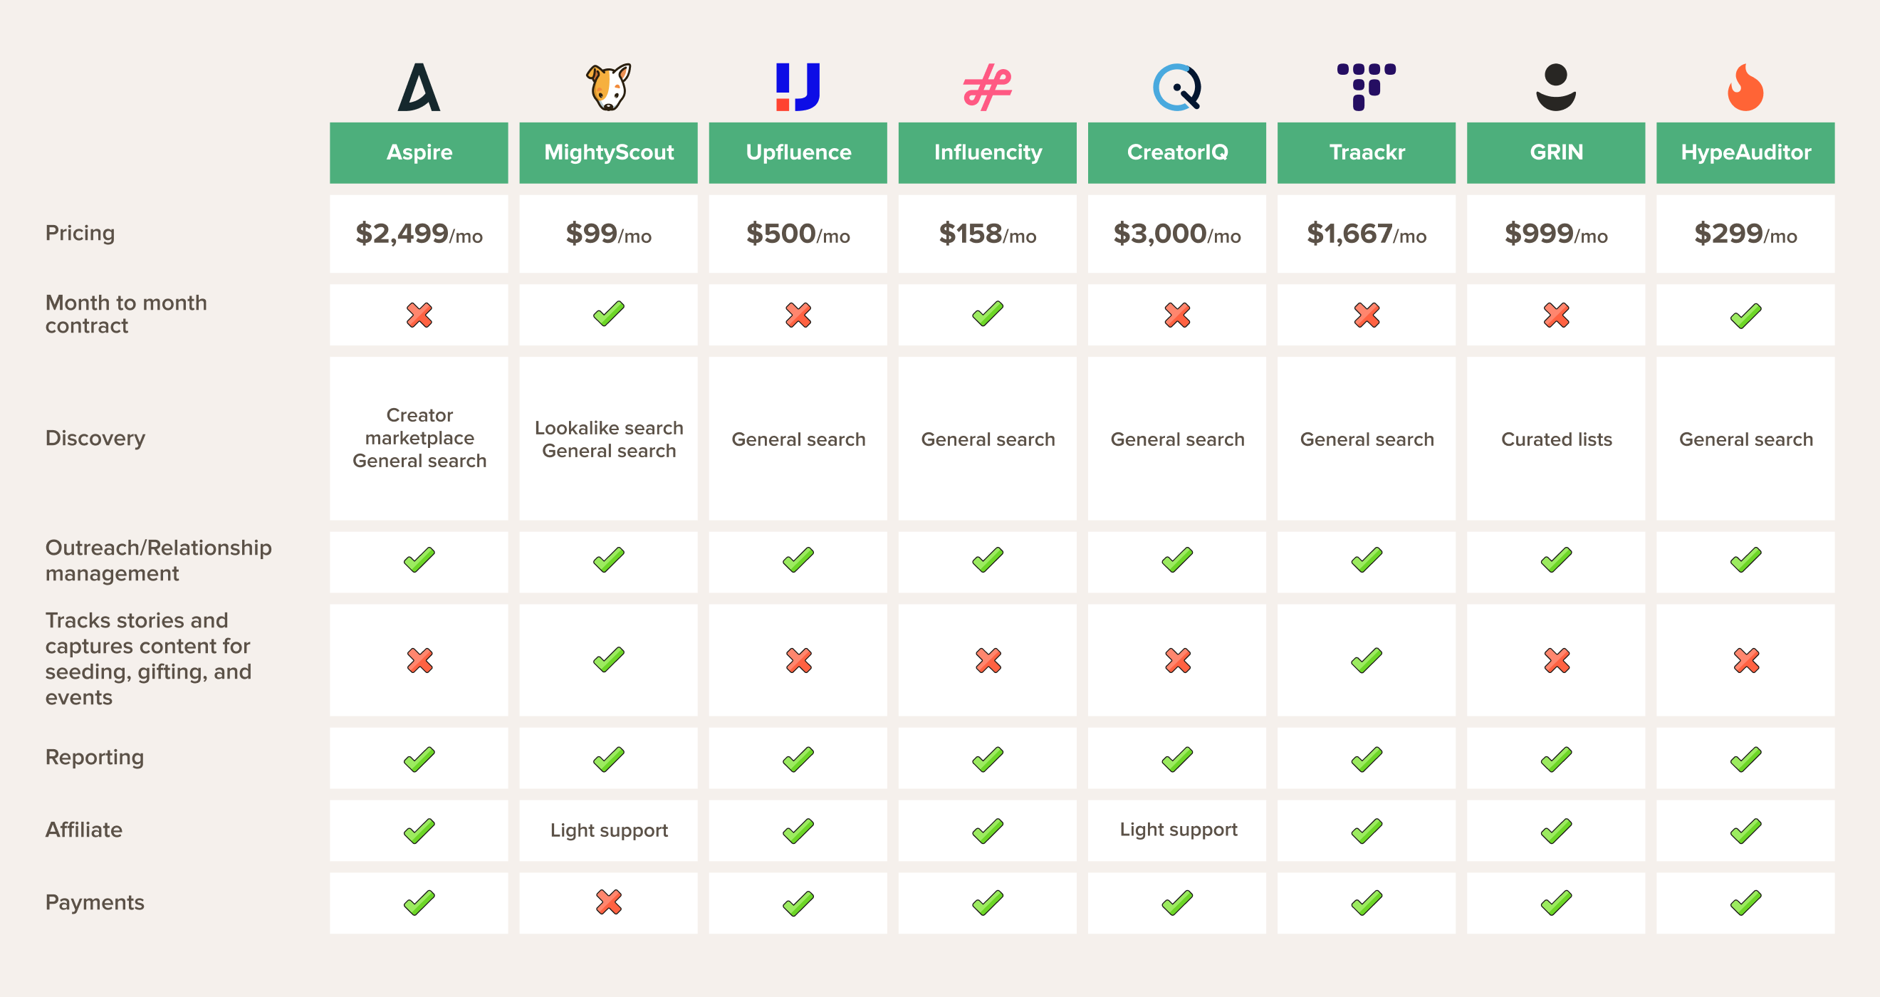This screenshot has width=1880, height=997.
Task: Click HypeAuditor's Reporting checkmark
Action: pos(1745,758)
